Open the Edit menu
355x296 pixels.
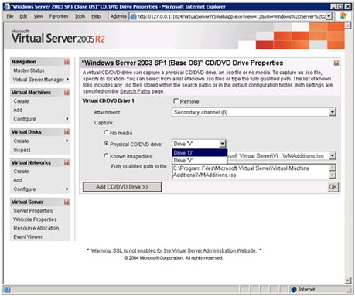click(23, 16)
